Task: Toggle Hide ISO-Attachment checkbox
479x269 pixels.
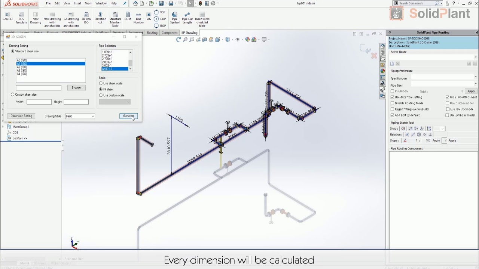Action: pos(448,97)
